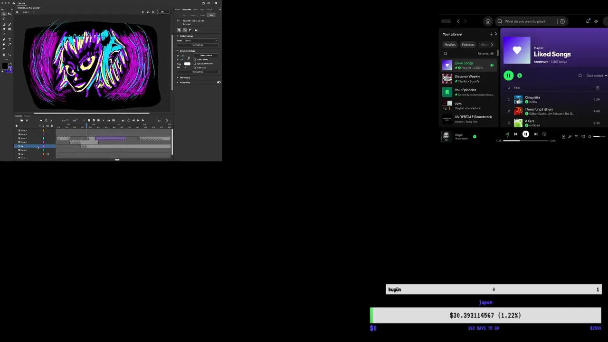Click Test Movie play icon in Animate title bar
The width and height of the screenshot is (608, 342).
pos(216,3)
